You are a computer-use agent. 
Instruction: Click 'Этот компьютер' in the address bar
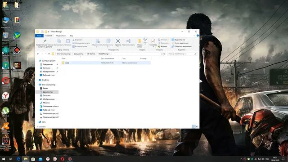[x=63, y=54]
